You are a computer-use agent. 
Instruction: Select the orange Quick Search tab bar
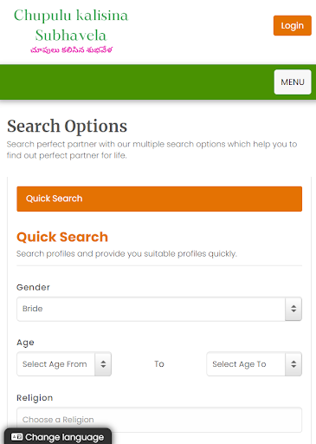[159, 199]
